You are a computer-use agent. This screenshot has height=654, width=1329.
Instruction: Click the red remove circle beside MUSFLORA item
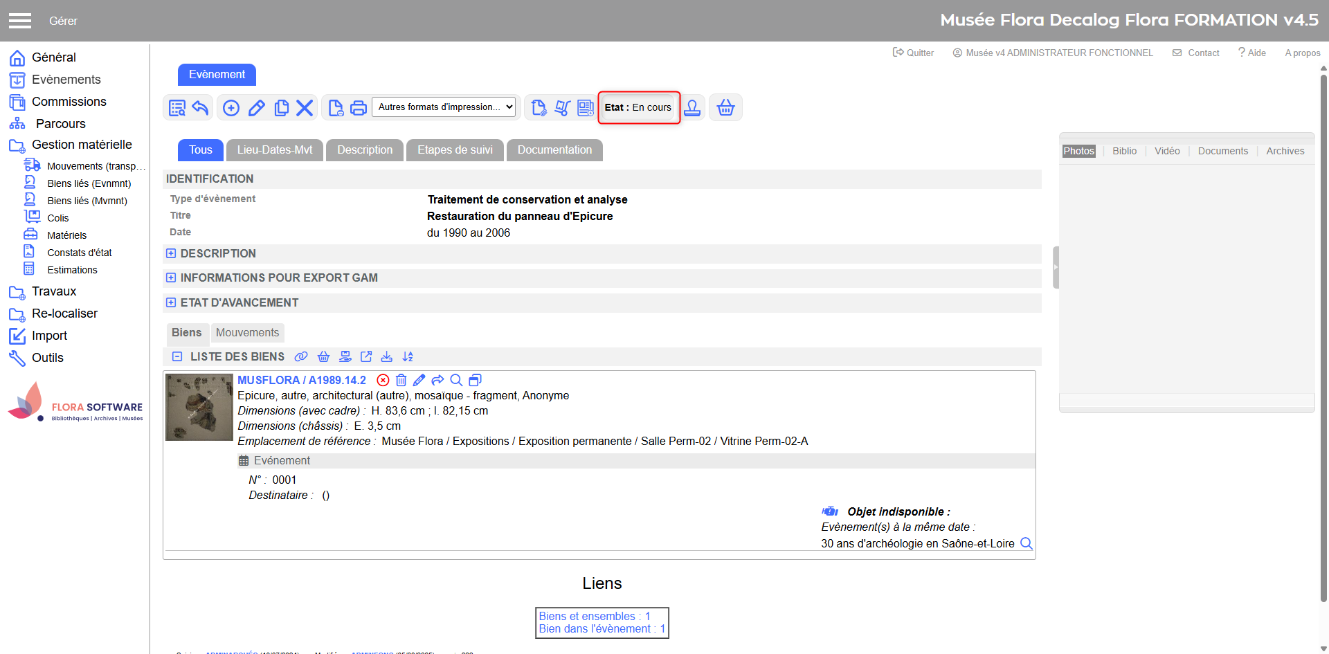[x=383, y=380]
